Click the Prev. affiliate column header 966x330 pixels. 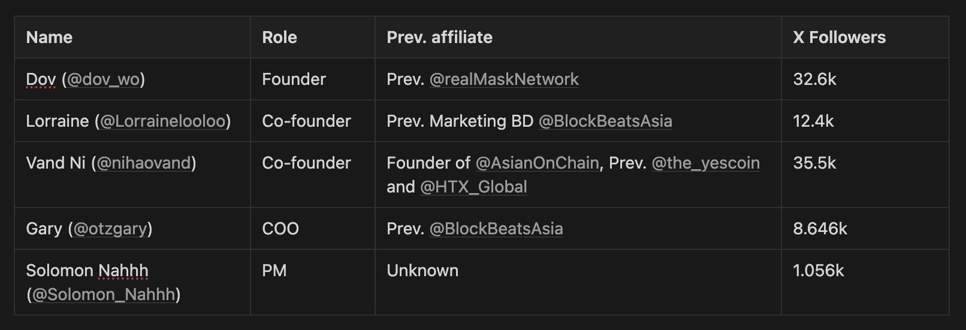439,38
